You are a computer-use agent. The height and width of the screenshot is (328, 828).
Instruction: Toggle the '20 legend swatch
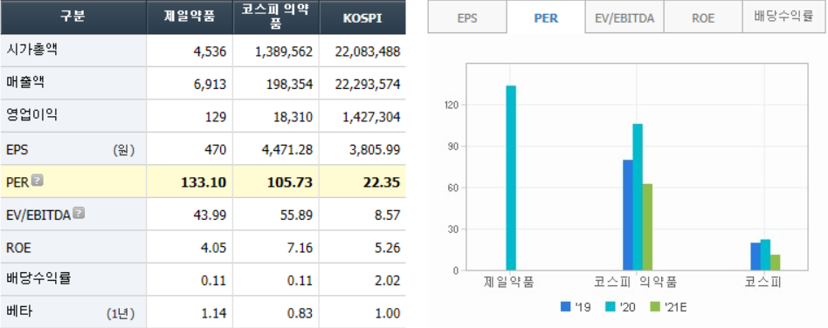611,307
